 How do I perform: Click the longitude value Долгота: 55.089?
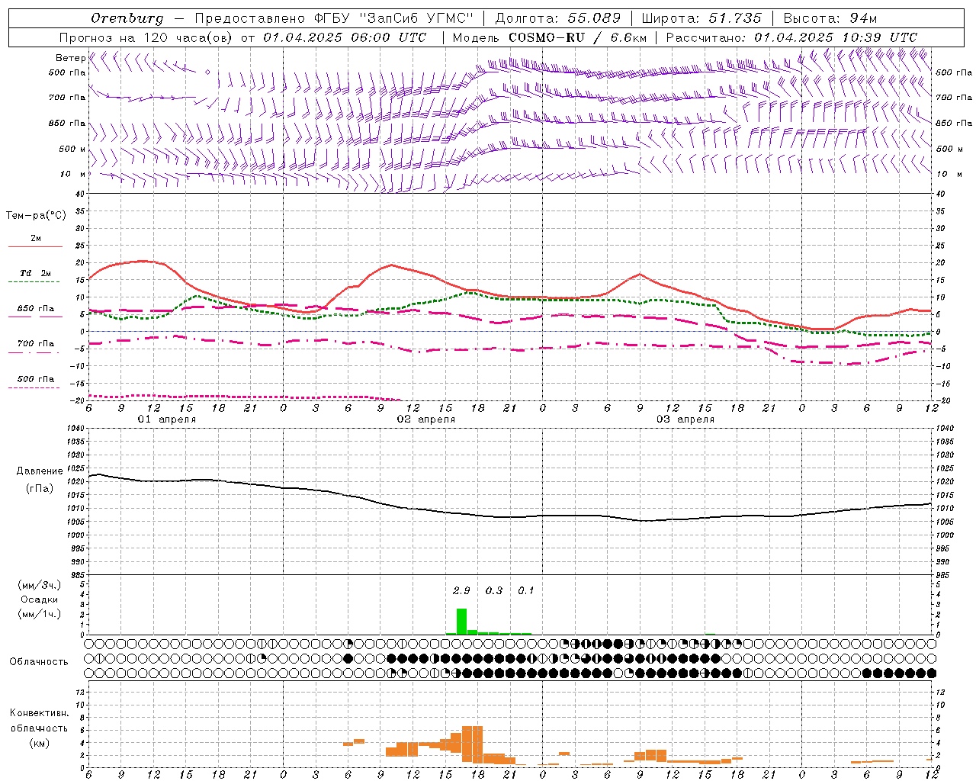pos(557,18)
